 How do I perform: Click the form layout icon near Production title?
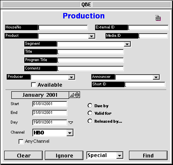[158, 18]
